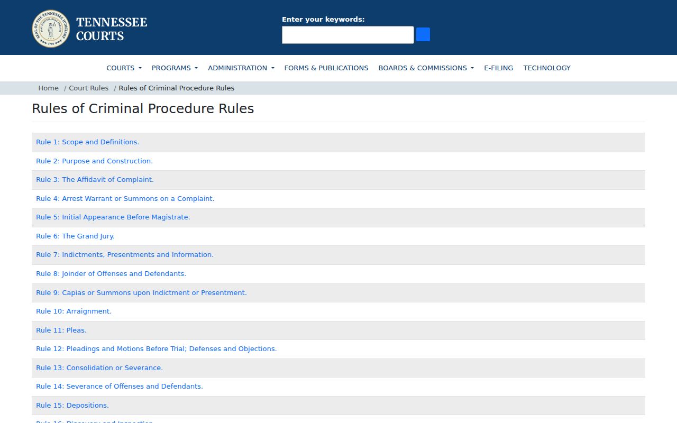The image size is (677, 423).
Task: Expand the Courts dropdown menu
Action: click(124, 68)
